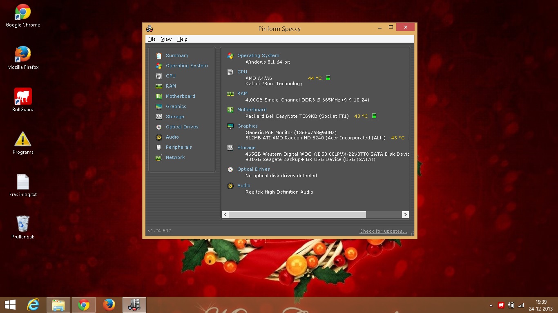Click the board icon beside the Motherboard heading
Screen dimensions: 558x313
(x=230, y=110)
